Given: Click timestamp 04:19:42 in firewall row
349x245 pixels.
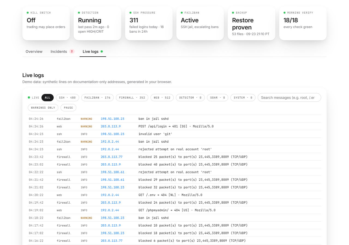Looking at the screenshot, I should pyautogui.click(x=36, y=203).
